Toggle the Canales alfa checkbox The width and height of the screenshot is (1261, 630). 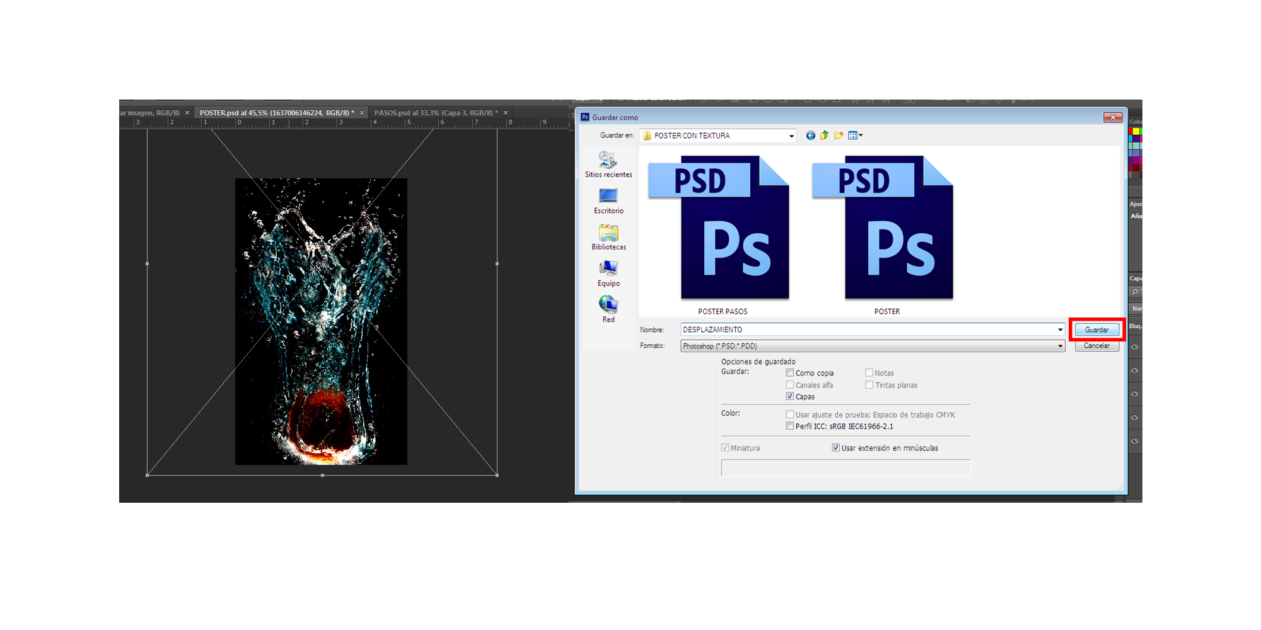click(x=789, y=385)
